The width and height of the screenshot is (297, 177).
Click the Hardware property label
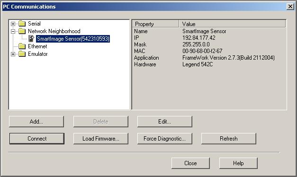[145, 64]
